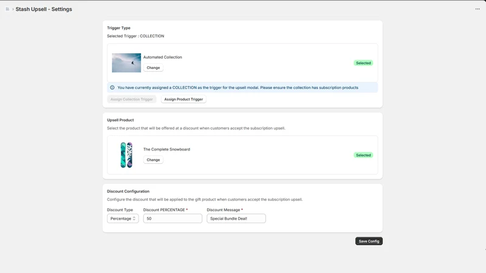The height and width of the screenshot is (273, 486).
Task: Click into the Discount Message field
Action: point(236,218)
